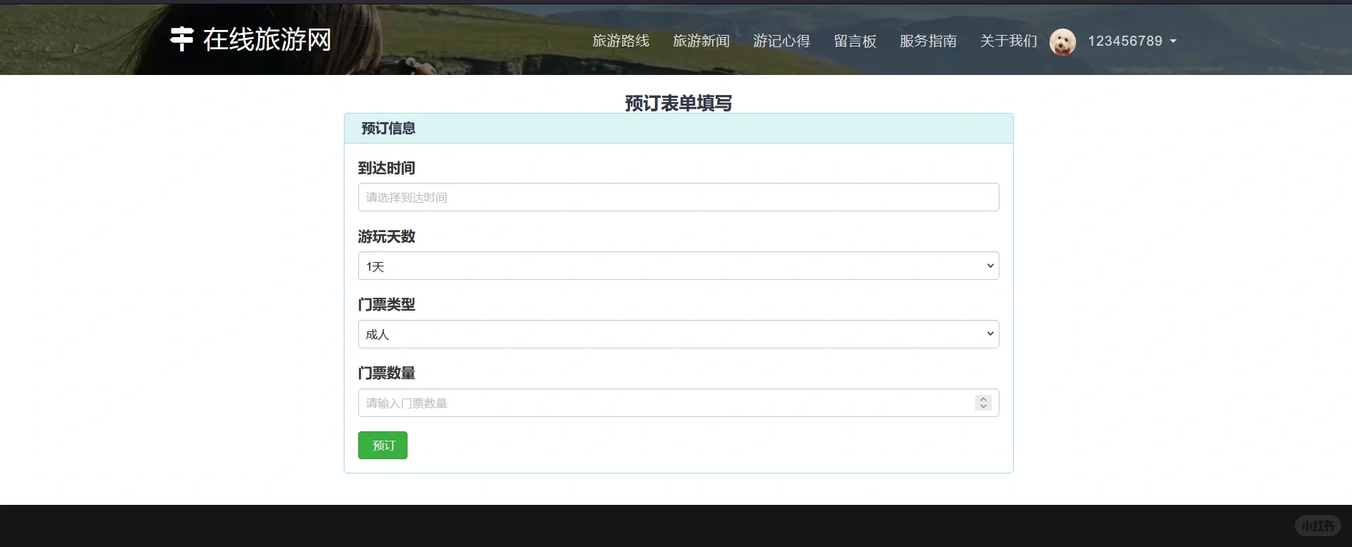Click the 门票数量 spinner arrows

(983, 403)
